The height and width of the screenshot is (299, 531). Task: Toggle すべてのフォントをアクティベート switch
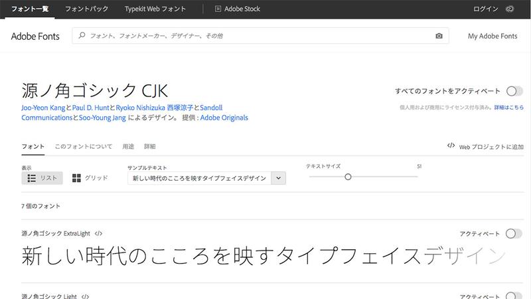(x=514, y=91)
